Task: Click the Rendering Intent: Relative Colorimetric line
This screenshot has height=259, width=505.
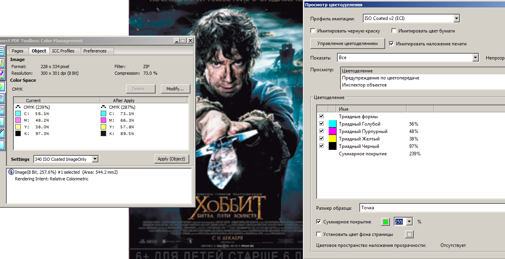Action: 52,179
